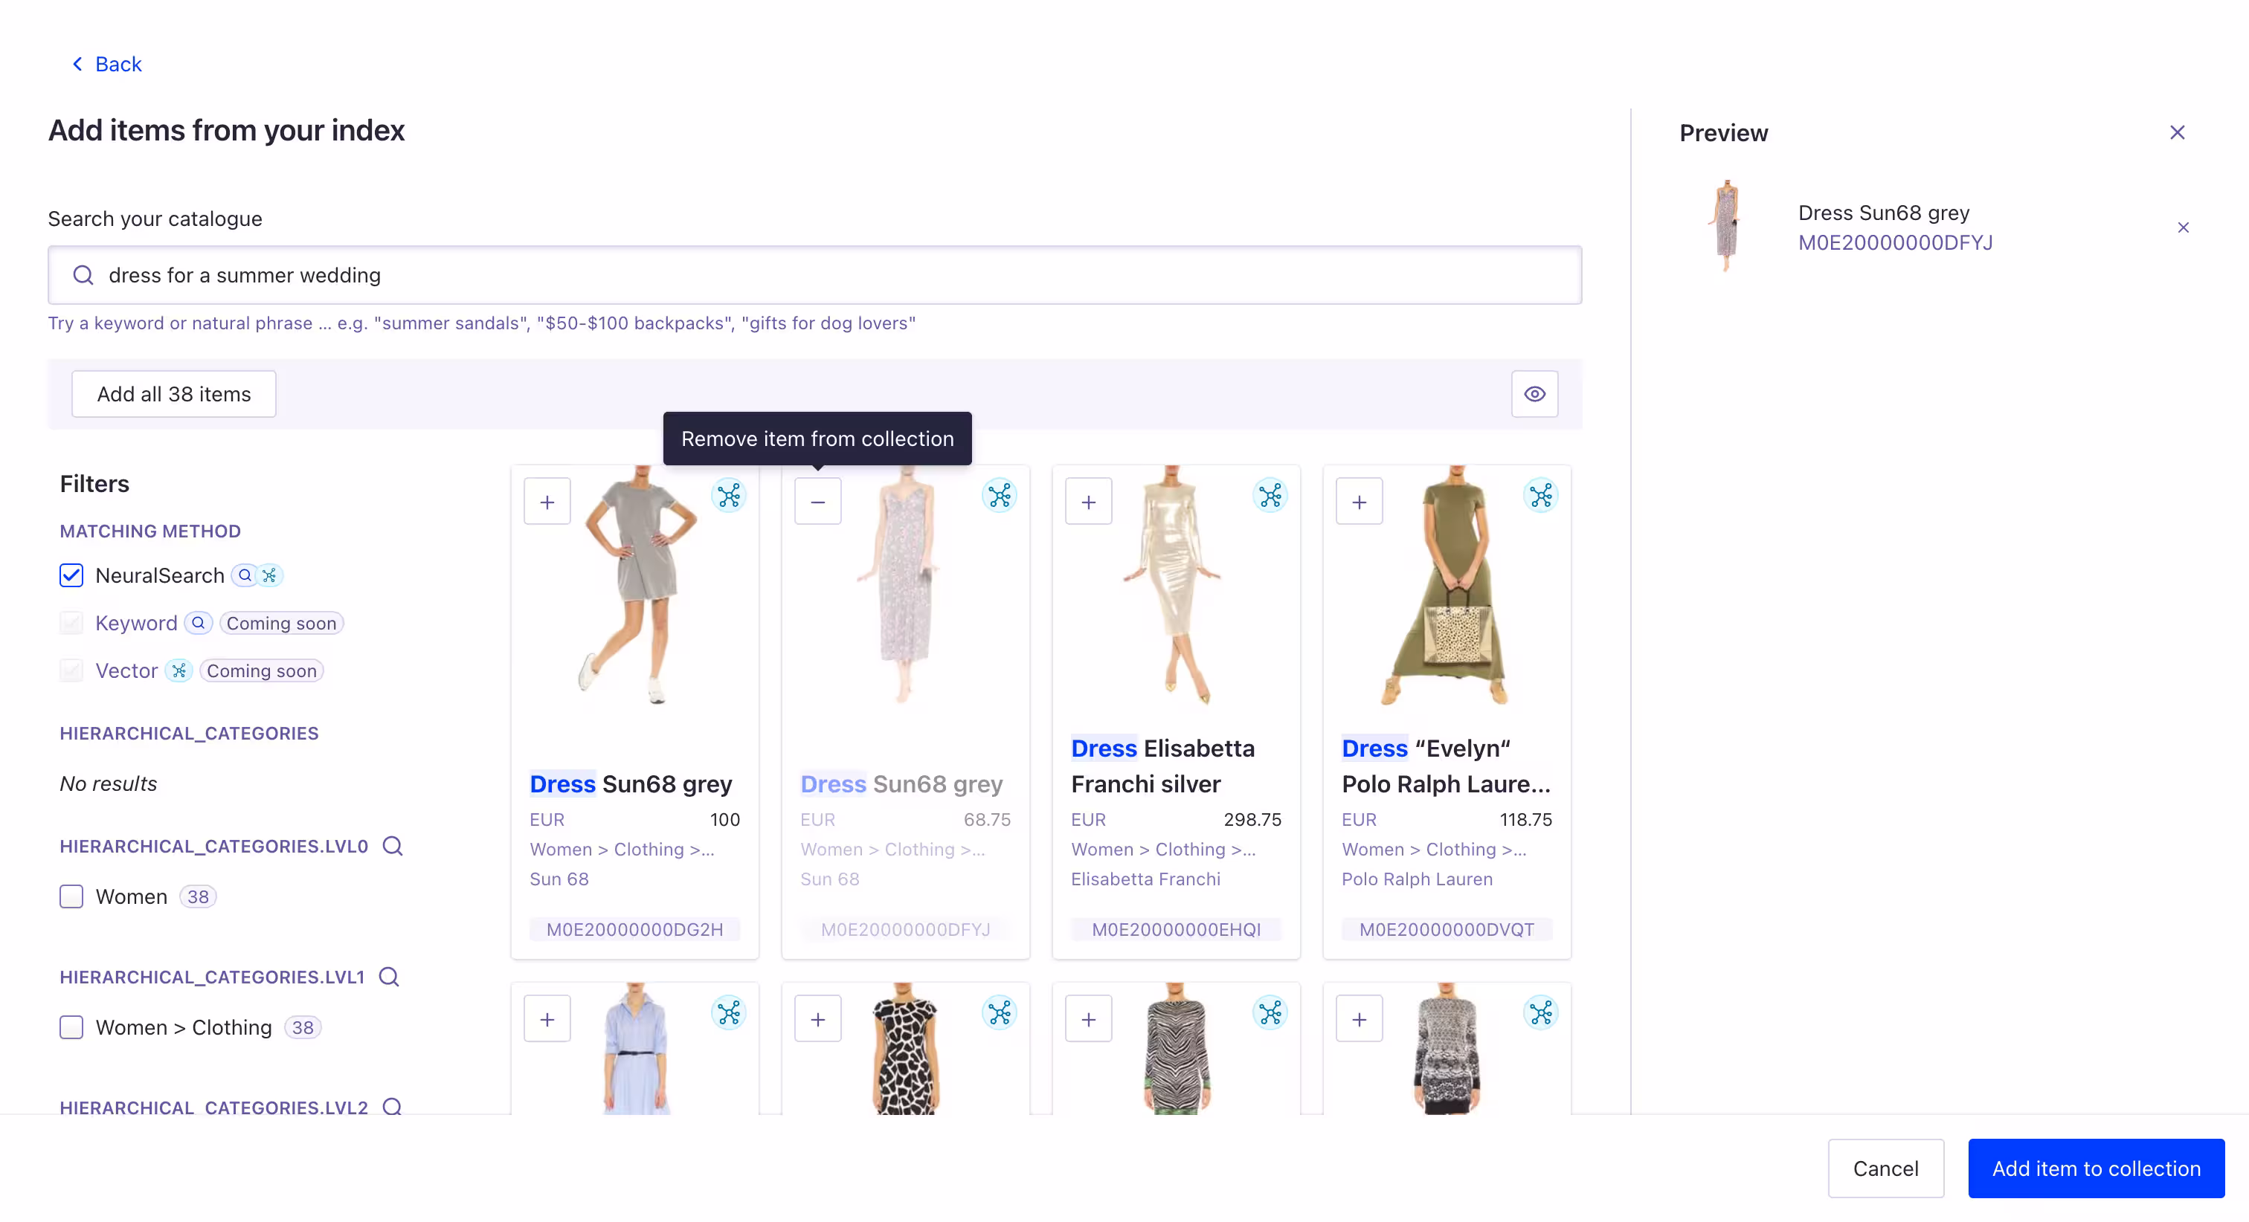Click the Dress Elisabetta Franchi silver title
The width and height of the screenshot is (2249, 1222).
pos(1163,766)
